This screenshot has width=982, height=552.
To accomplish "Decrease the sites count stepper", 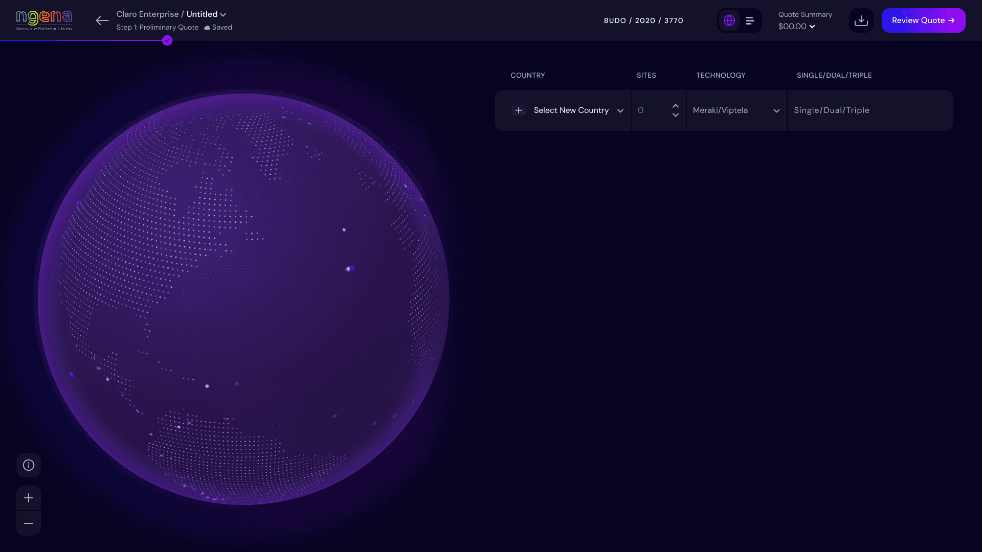I will [x=676, y=116].
